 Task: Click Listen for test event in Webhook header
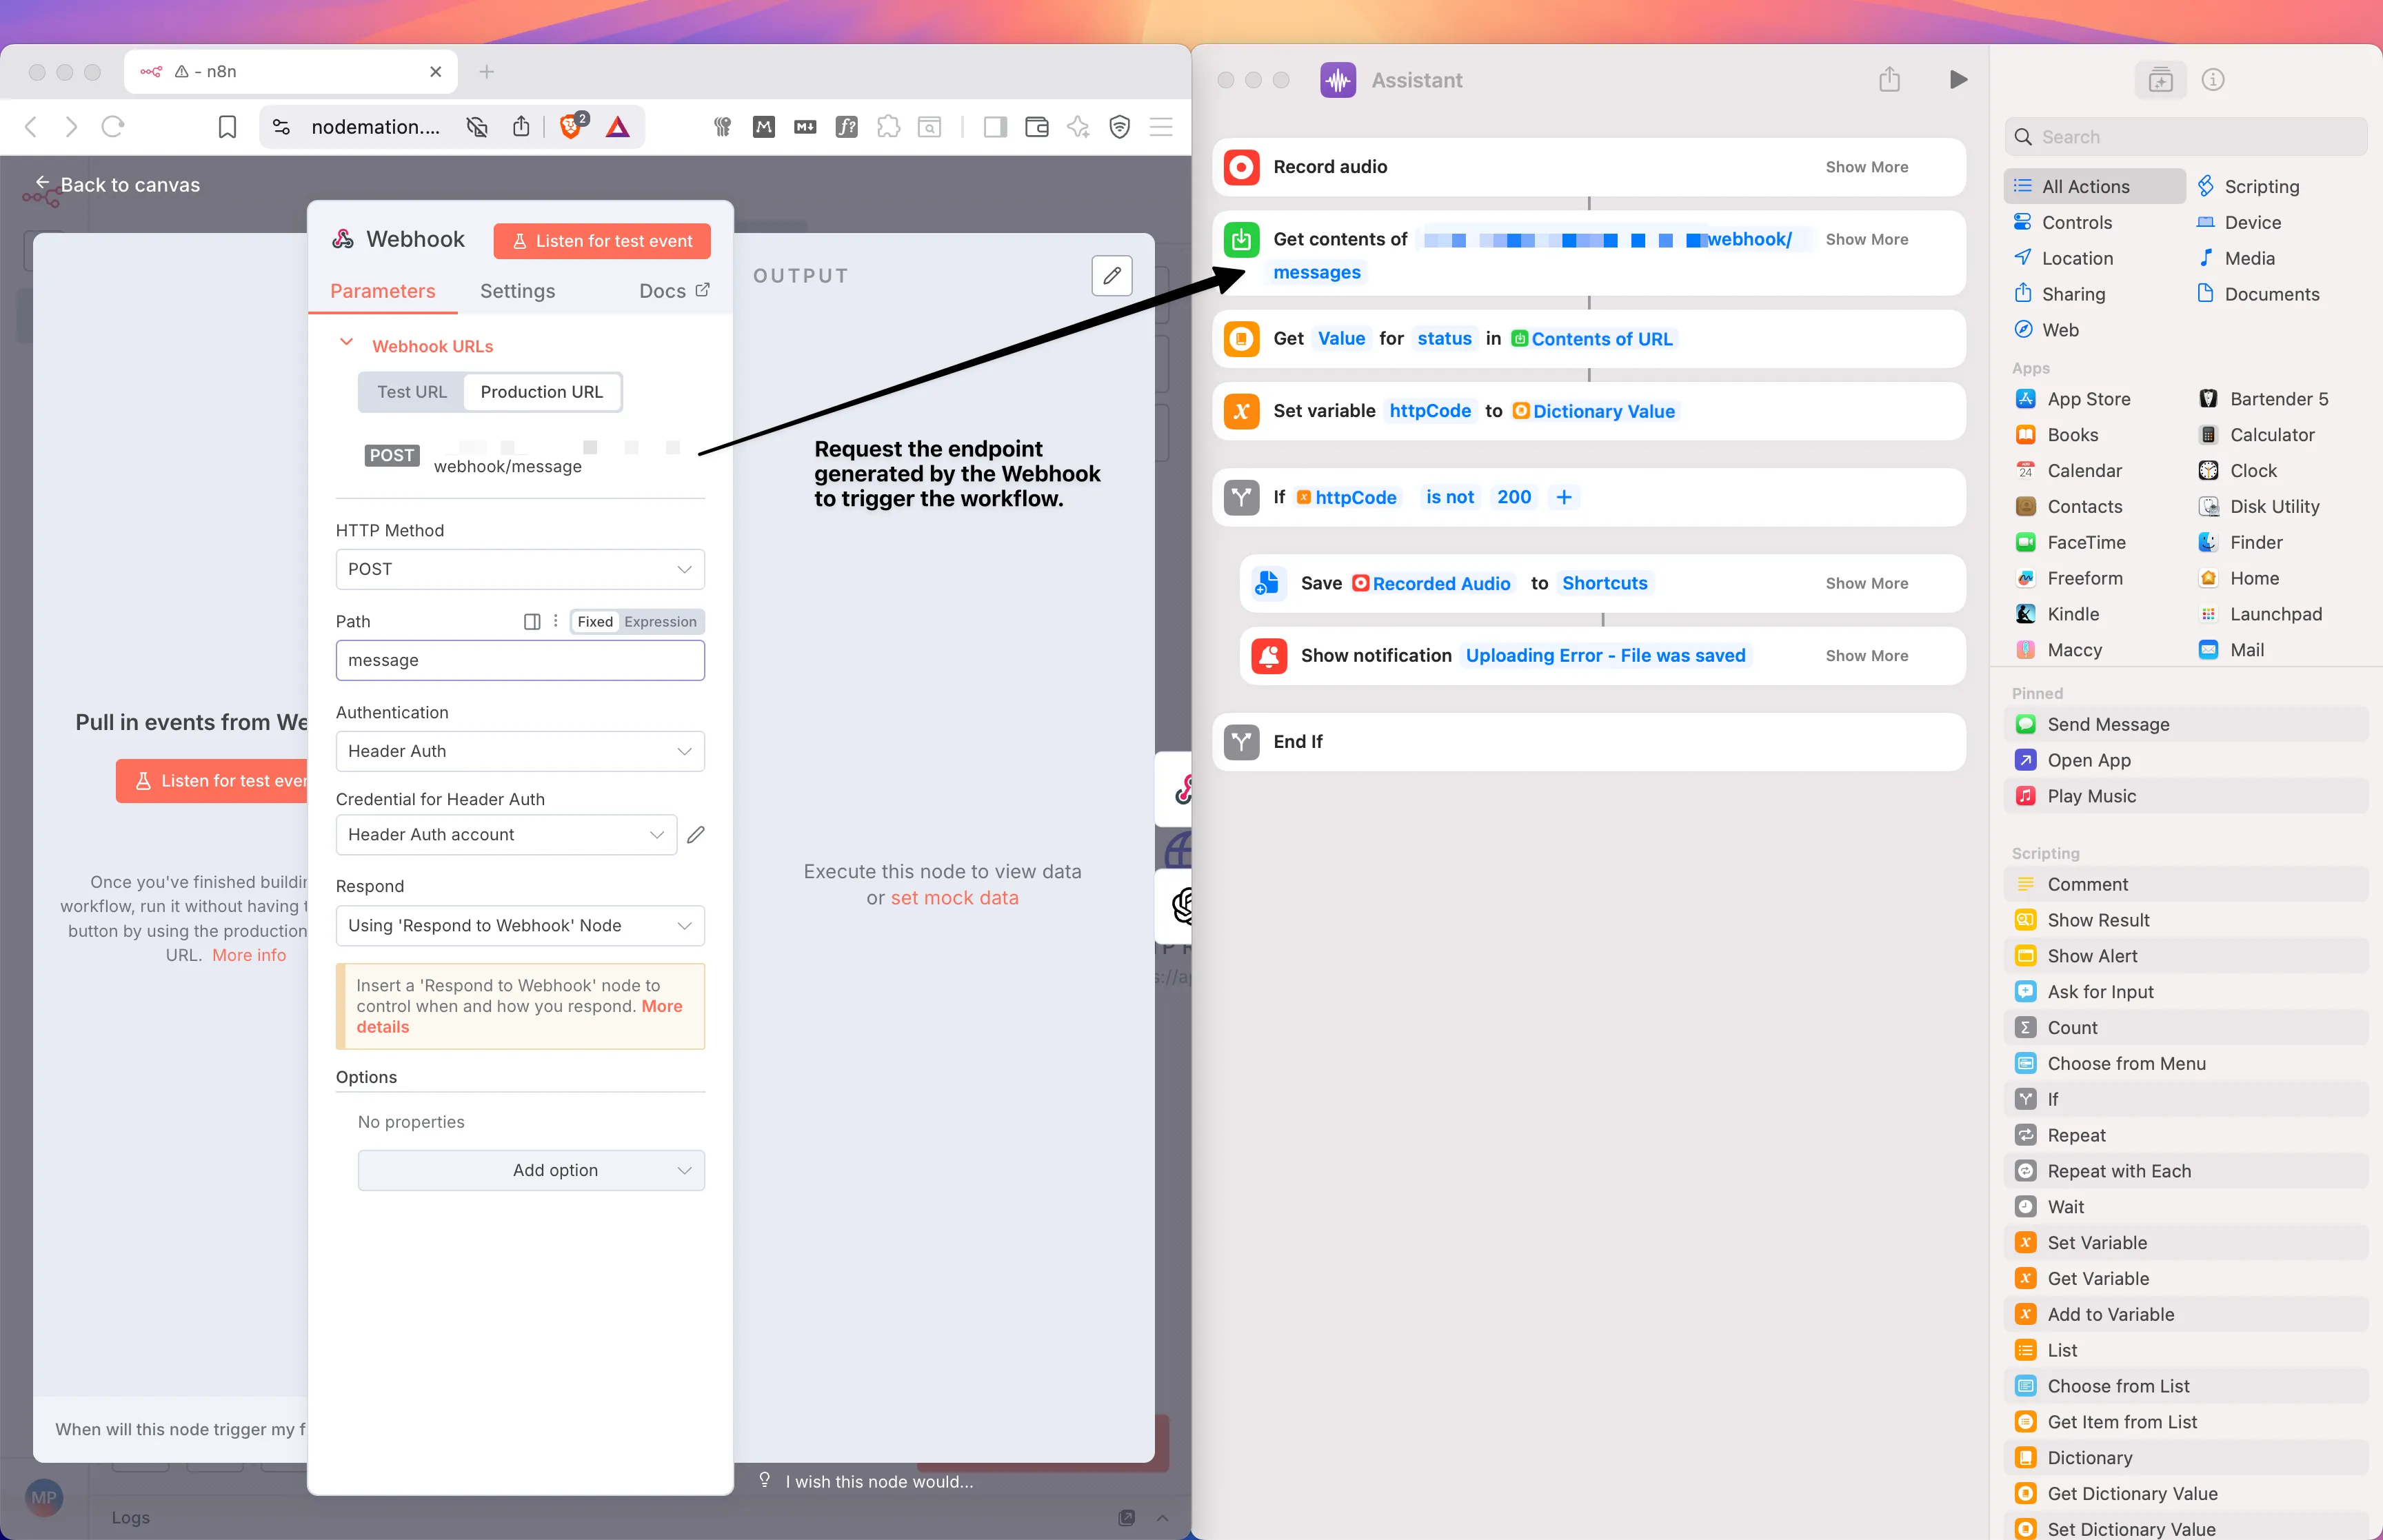pyautogui.click(x=602, y=241)
